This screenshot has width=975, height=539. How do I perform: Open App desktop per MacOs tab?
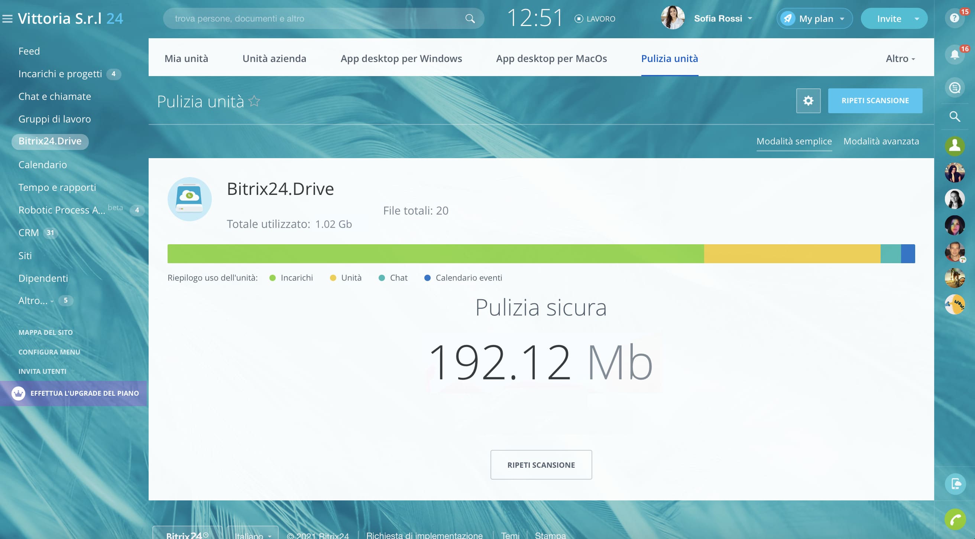coord(551,59)
